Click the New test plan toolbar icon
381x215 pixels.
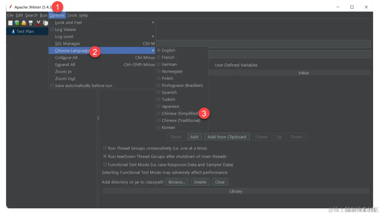10,23
